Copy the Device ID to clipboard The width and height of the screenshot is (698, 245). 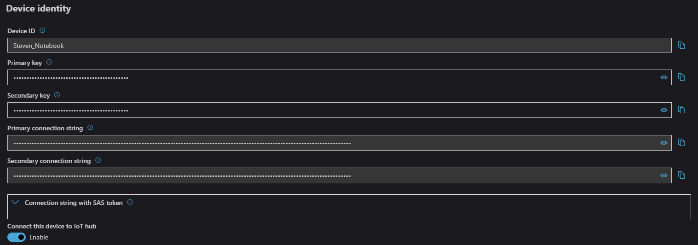click(681, 45)
